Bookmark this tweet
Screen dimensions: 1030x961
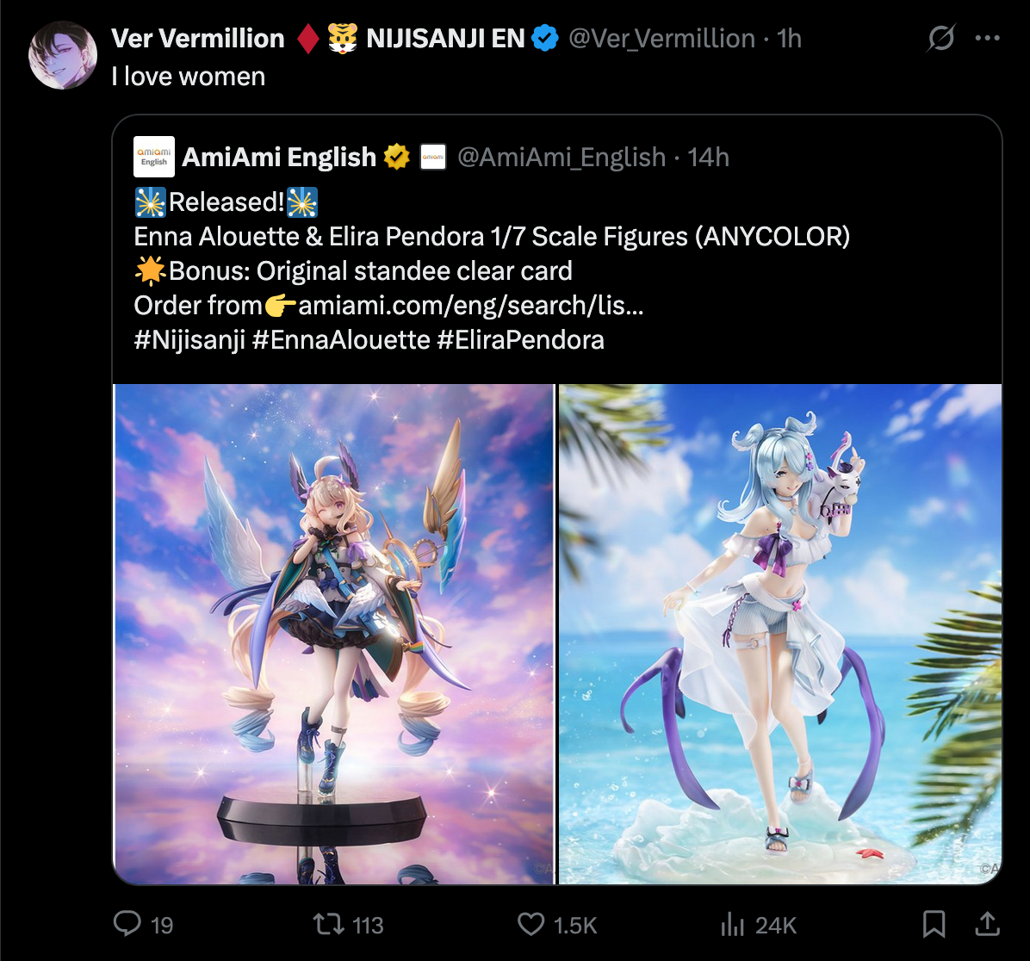coord(934,924)
